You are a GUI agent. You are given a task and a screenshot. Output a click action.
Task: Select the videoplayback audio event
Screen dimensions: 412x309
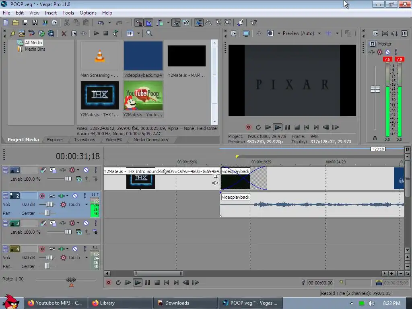312,205
